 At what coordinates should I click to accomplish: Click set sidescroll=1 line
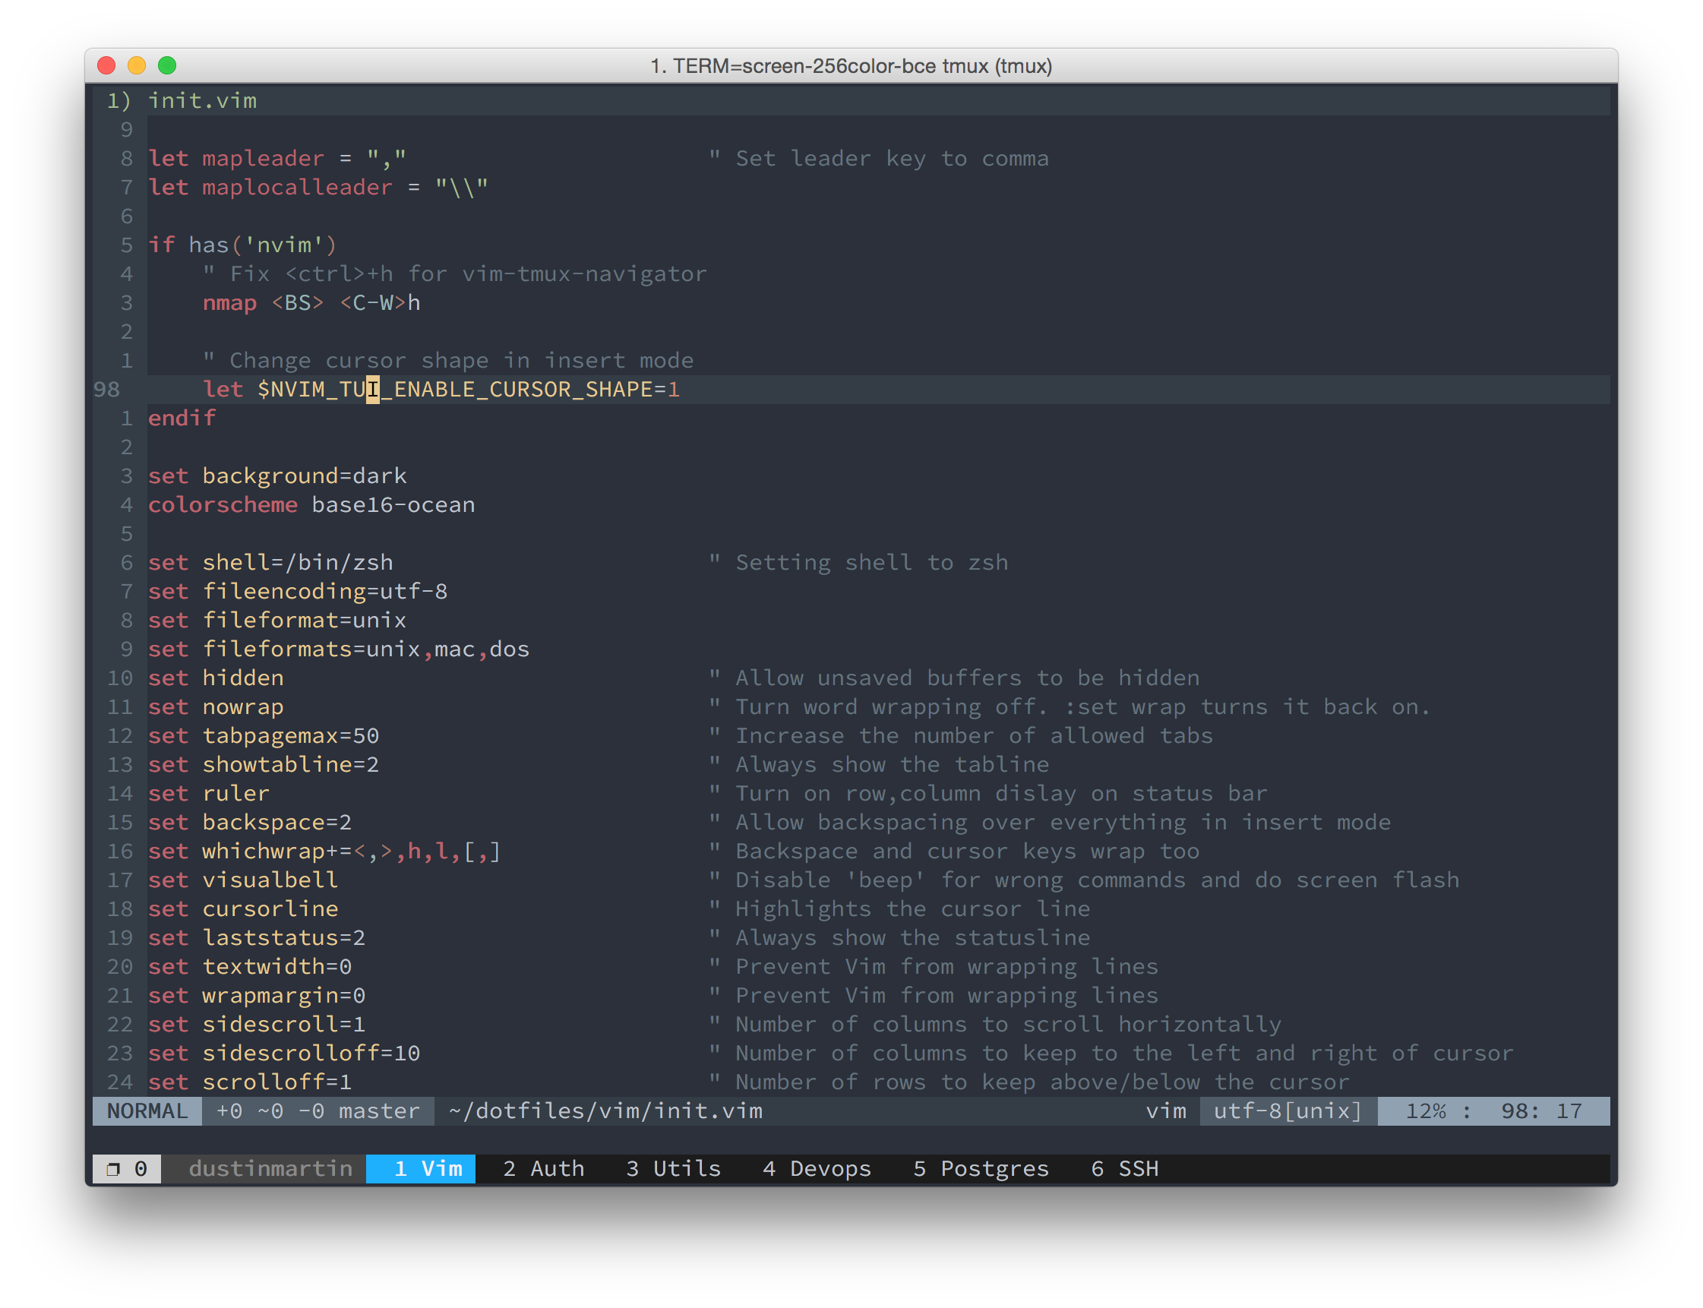pos(256,1024)
